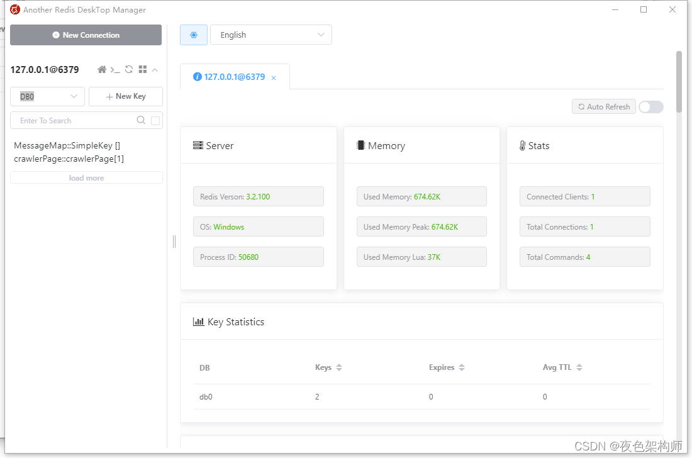Click the Server panel icon

tap(198, 145)
